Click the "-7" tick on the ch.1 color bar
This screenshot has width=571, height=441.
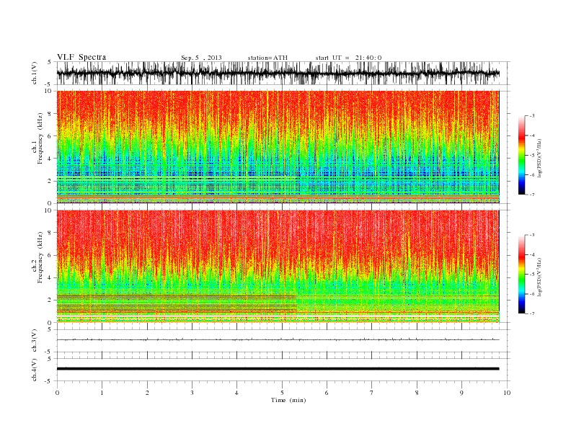(531, 195)
